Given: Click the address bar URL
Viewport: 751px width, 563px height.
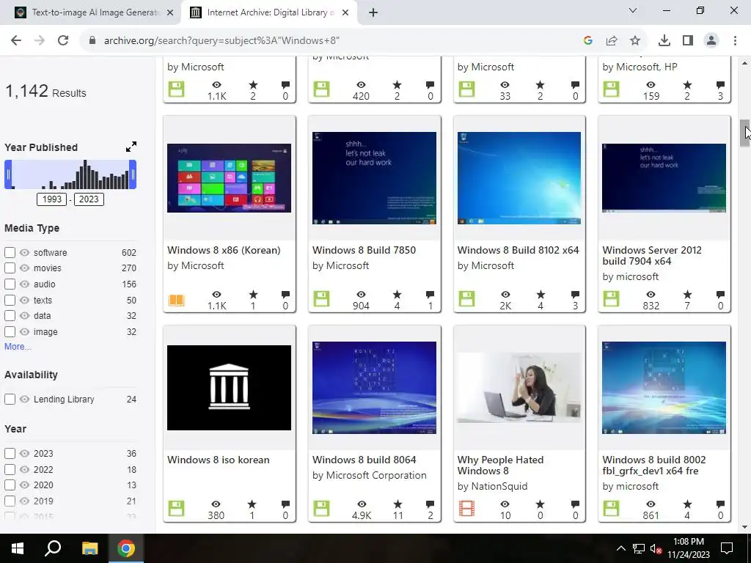Looking at the screenshot, I should pos(221,41).
